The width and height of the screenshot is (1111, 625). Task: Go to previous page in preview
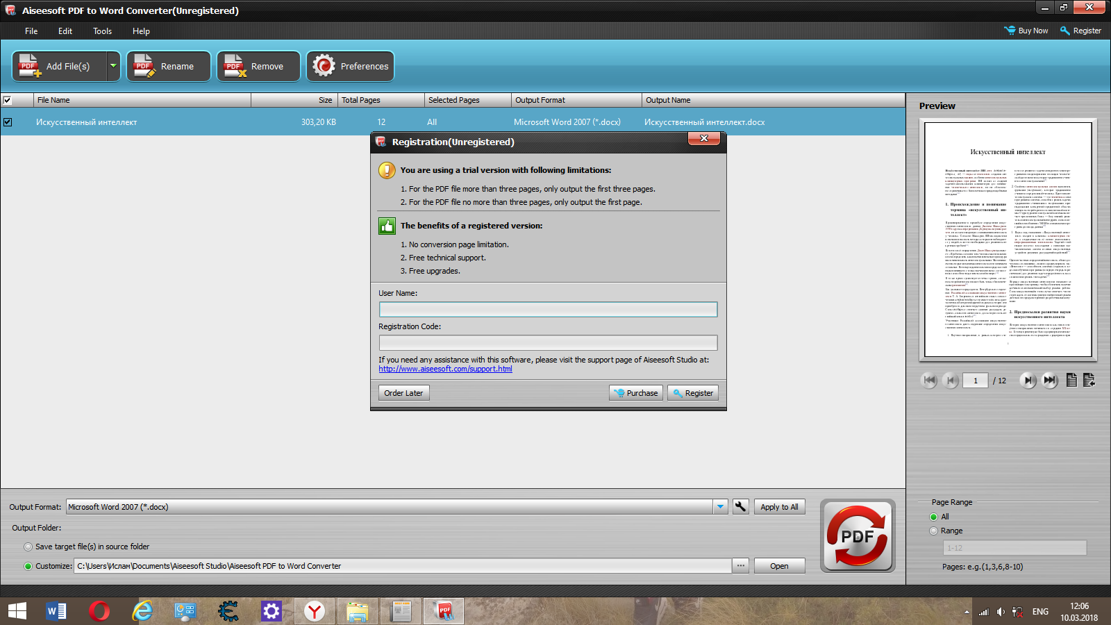click(951, 381)
